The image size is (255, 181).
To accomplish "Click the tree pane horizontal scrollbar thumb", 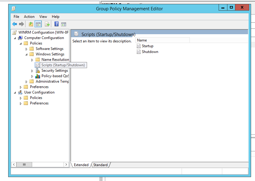I will (24, 165).
